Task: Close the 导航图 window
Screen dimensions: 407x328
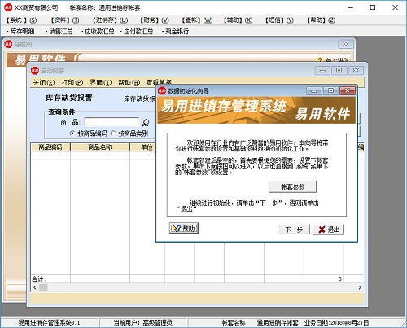Action: click(346, 44)
